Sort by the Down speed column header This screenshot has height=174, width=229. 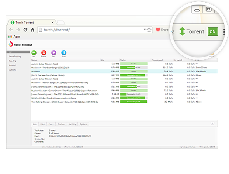(x=162, y=60)
